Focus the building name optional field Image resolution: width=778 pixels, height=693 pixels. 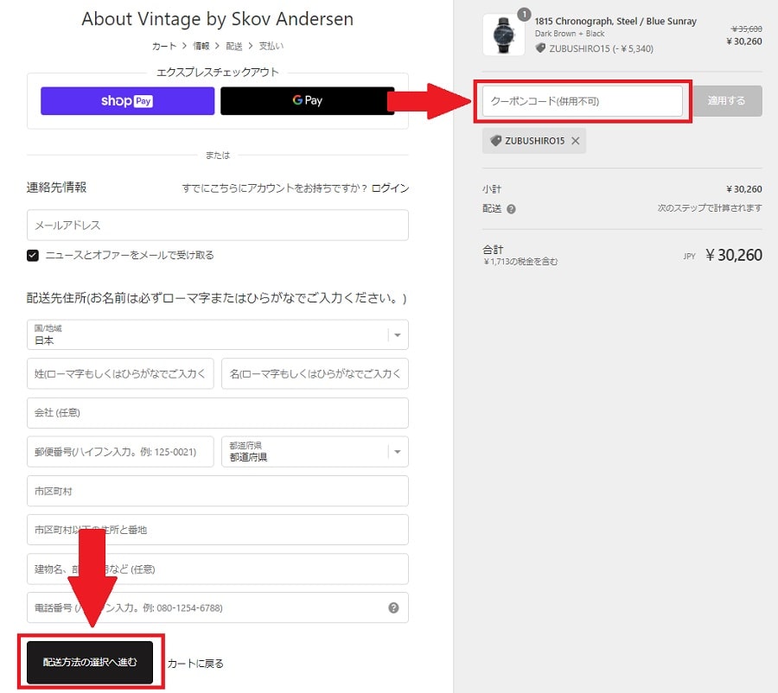click(218, 569)
